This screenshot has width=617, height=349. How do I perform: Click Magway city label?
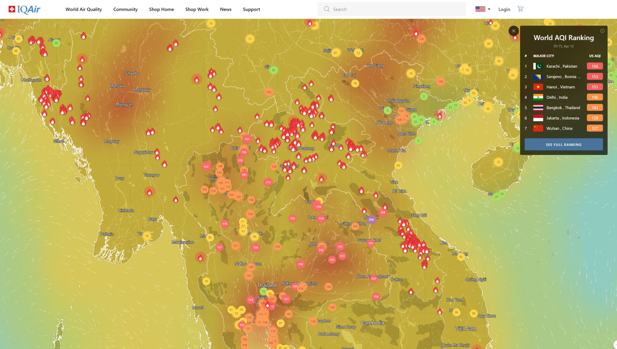pos(112,141)
